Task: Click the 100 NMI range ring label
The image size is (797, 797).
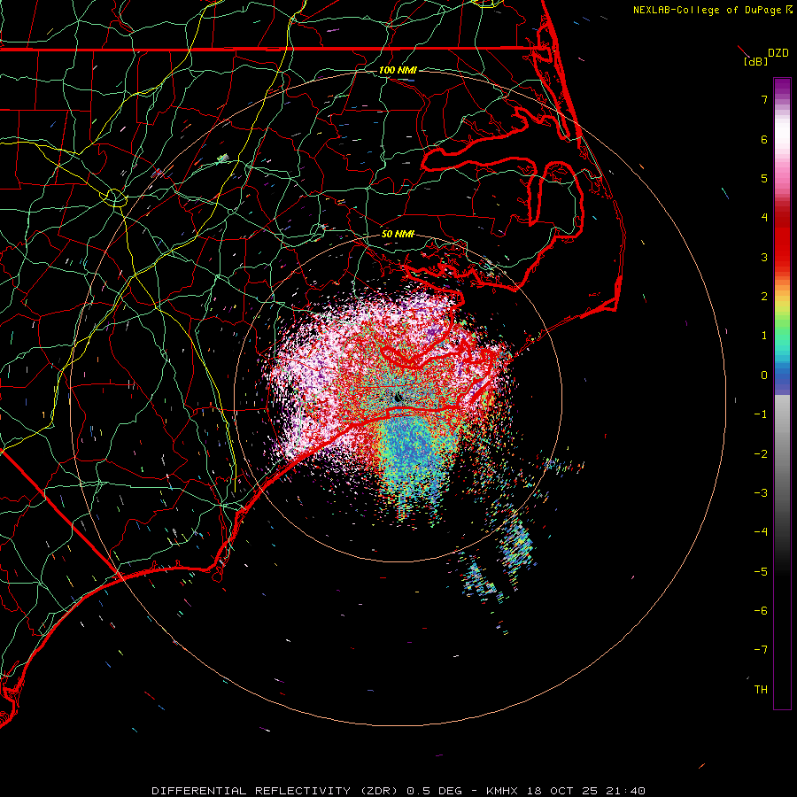Action: tap(398, 70)
